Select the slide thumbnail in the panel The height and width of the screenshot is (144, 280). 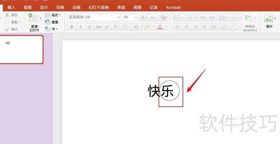(21, 49)
